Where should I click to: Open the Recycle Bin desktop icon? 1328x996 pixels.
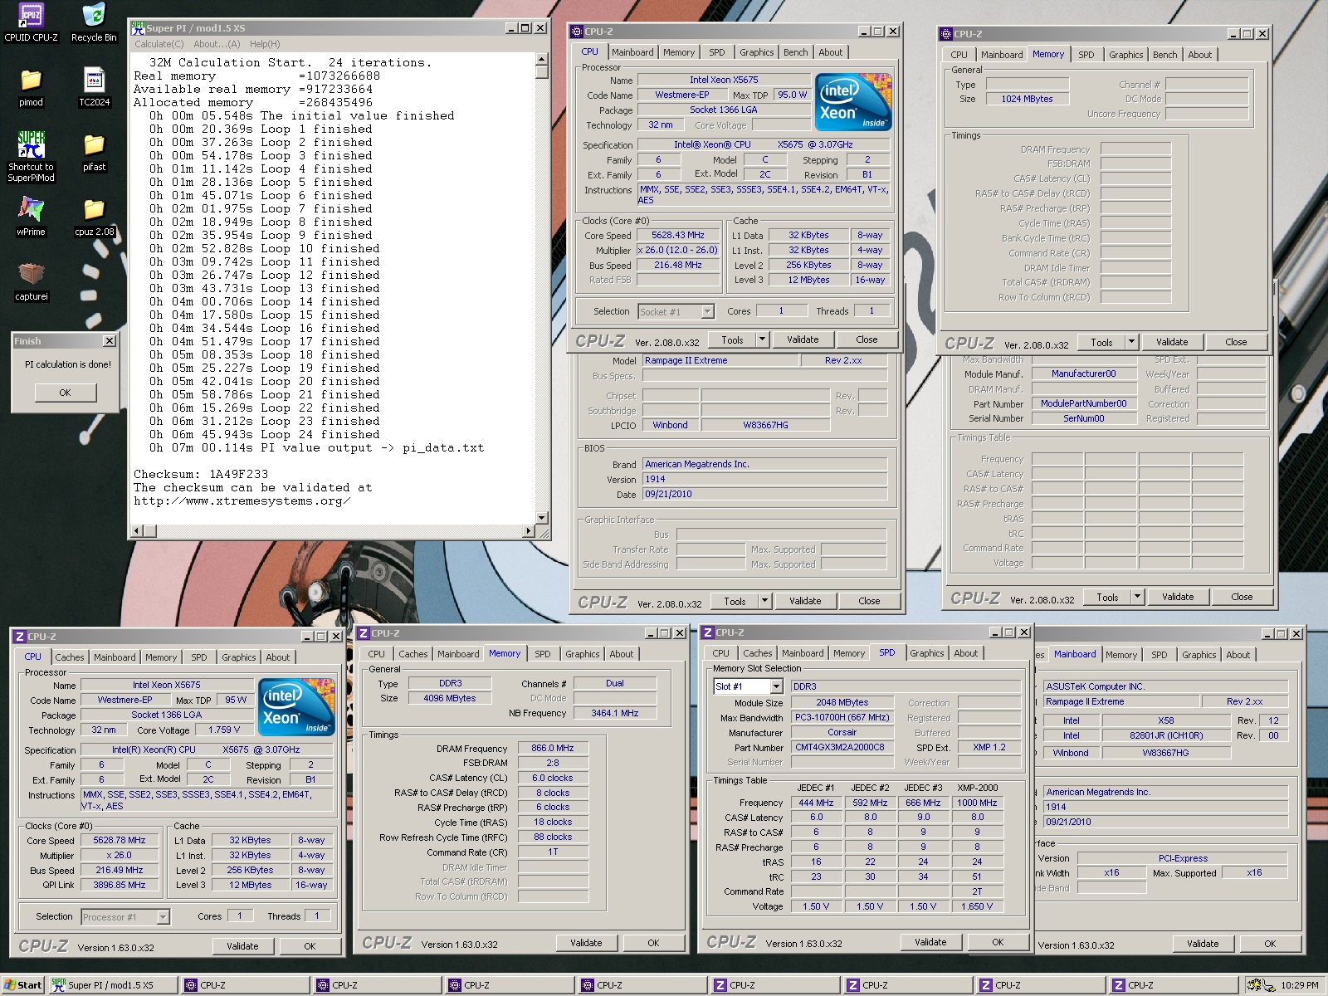(x=94, y=22)
